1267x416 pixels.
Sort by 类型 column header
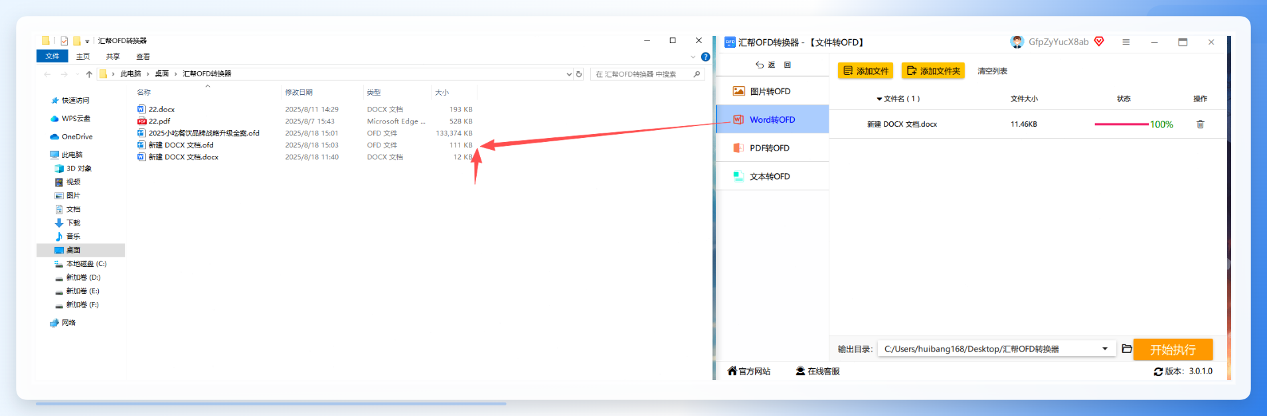pos(374,92)
